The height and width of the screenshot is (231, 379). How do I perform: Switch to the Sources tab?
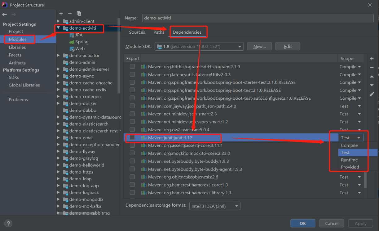(x=137, y=32)
